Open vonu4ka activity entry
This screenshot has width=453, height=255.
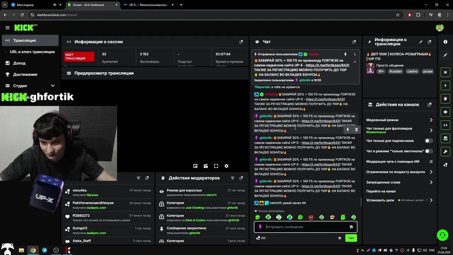[x=108, y=193]
